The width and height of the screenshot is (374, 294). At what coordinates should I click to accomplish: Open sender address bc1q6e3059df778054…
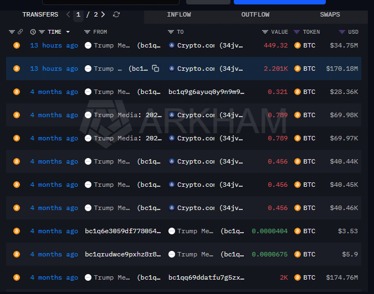(x=123, y=231)
